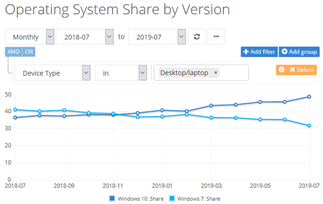The height and width of the screenshot is (204, 323).
Task: Open the ellipsis more options button
Action: 216,37
